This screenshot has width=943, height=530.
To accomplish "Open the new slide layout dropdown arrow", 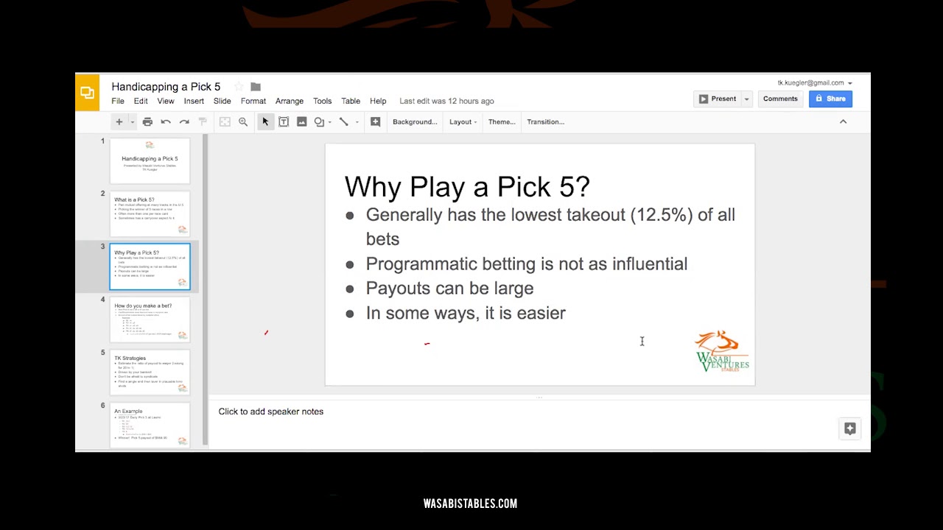I will tap(133, 121).
